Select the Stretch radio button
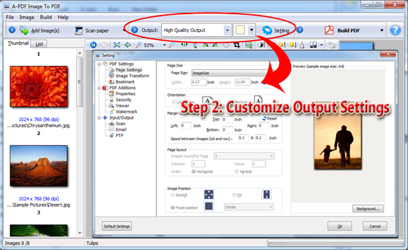 (173, 195)
